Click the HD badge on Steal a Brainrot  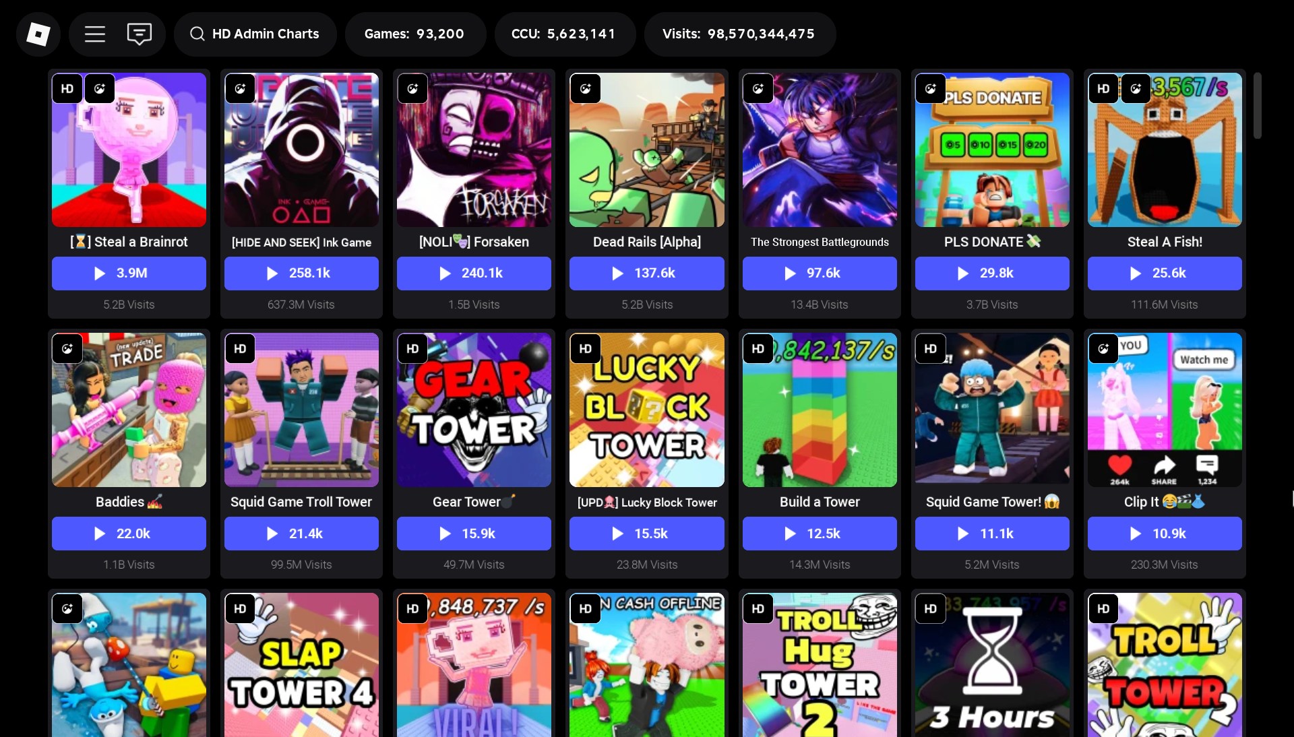[67, 88]
